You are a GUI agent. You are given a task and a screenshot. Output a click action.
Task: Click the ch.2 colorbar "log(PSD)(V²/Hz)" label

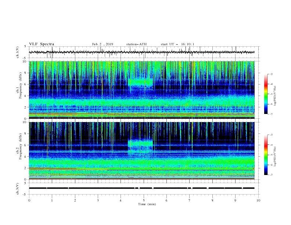(x=275, y=157)
